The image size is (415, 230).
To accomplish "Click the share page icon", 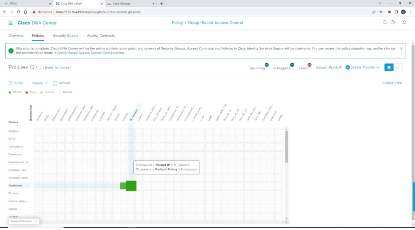I will (x=374, y=12).
